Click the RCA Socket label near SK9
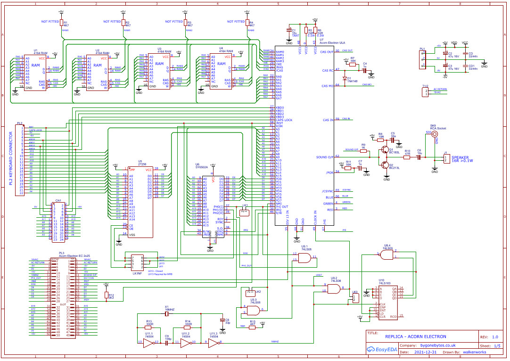Screen dimensions: 510x361 438,128
